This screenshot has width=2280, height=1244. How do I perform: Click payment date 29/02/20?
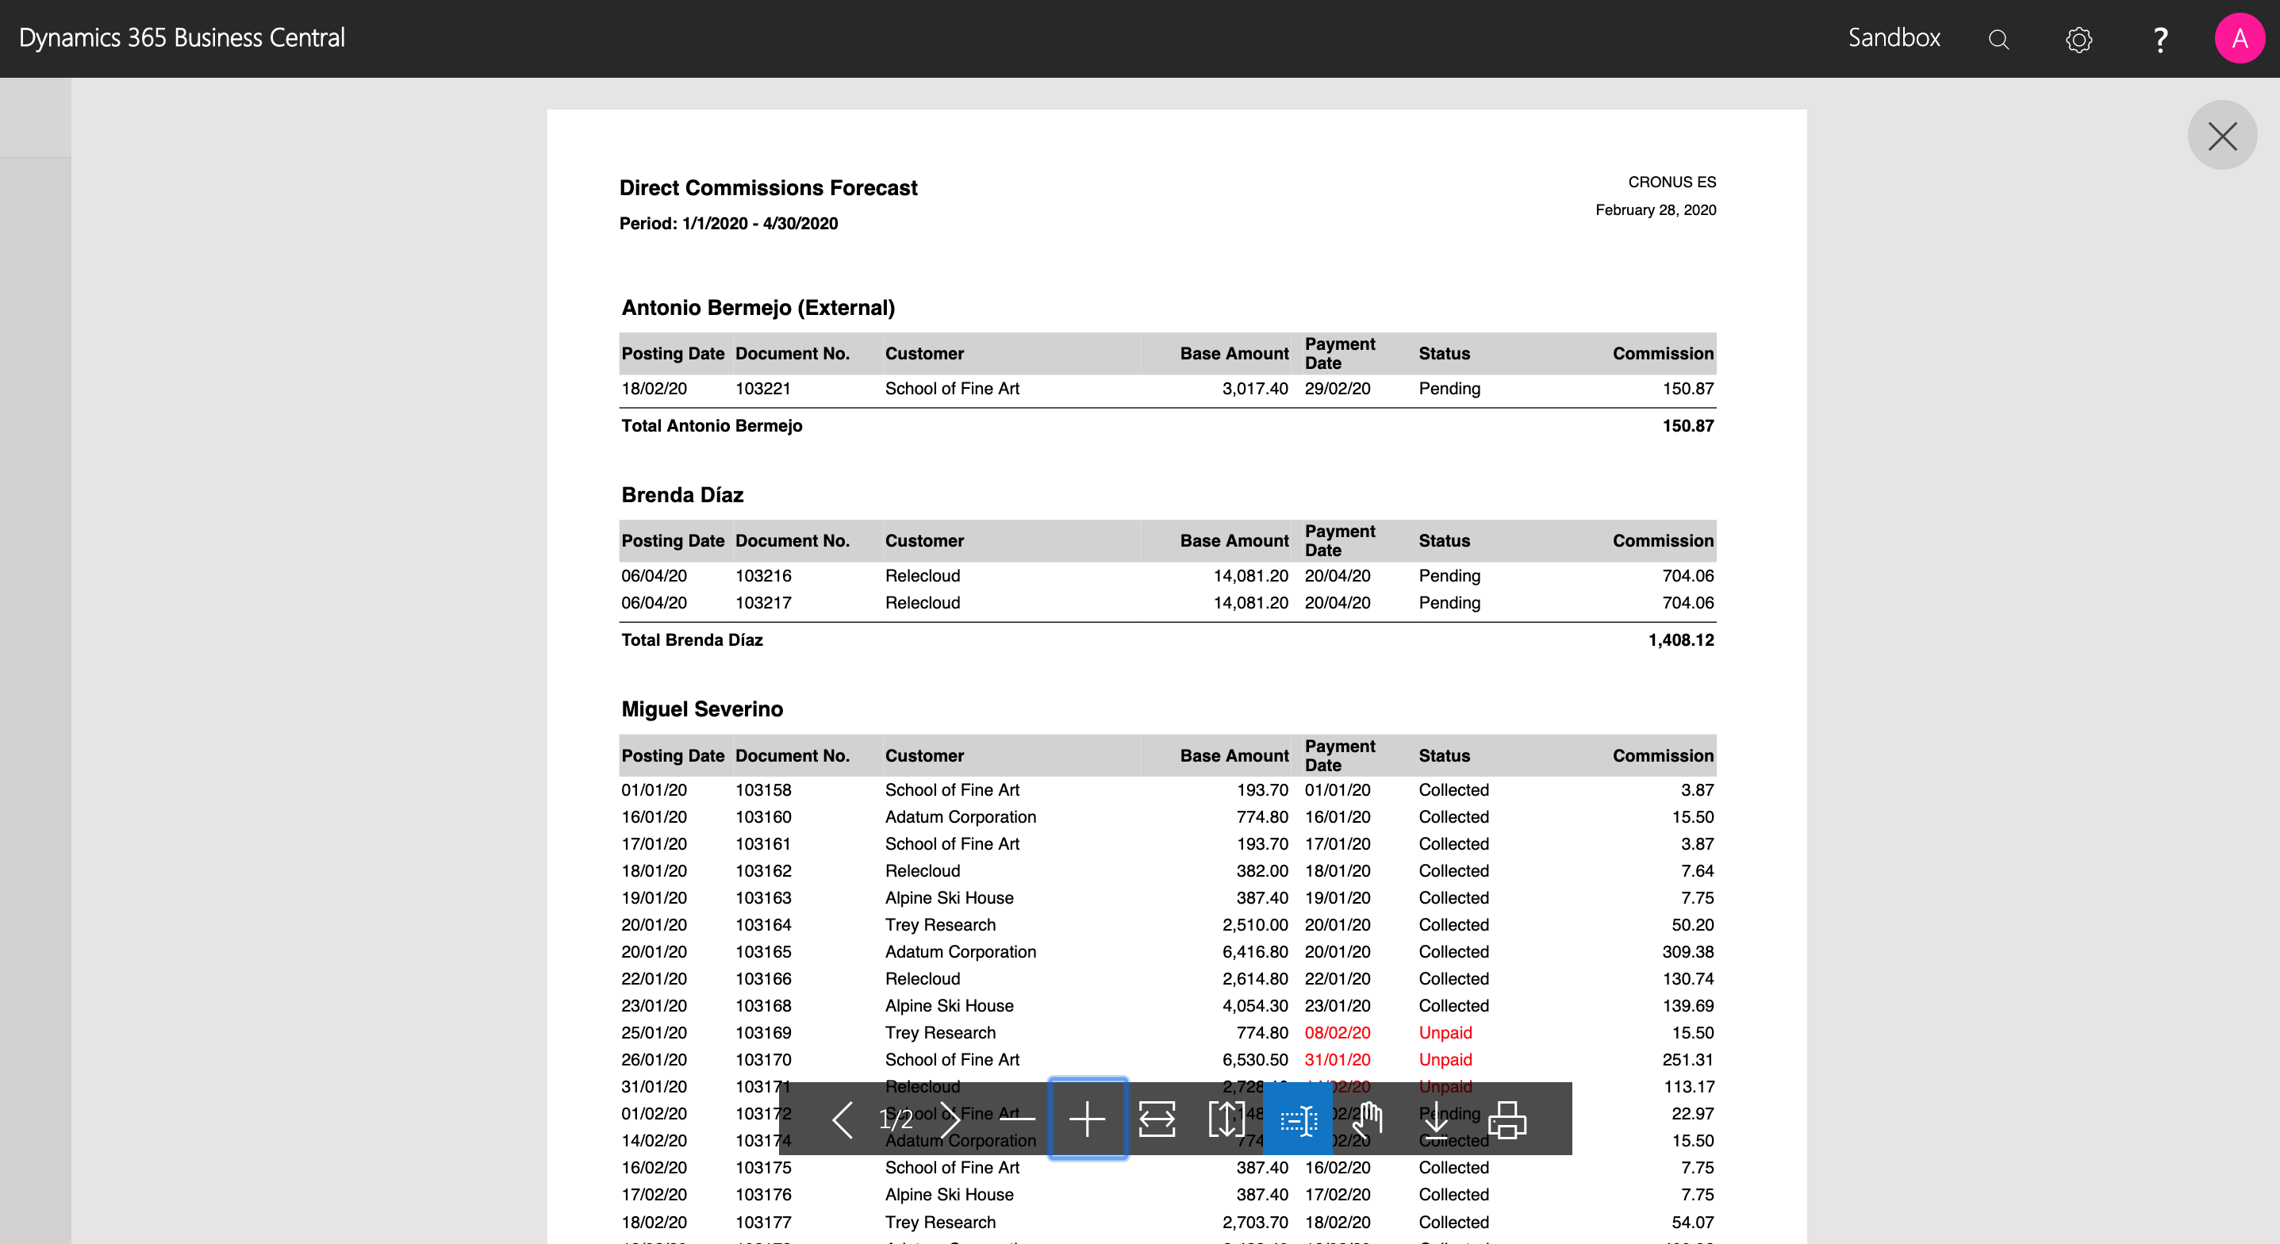coord(1337,388)
